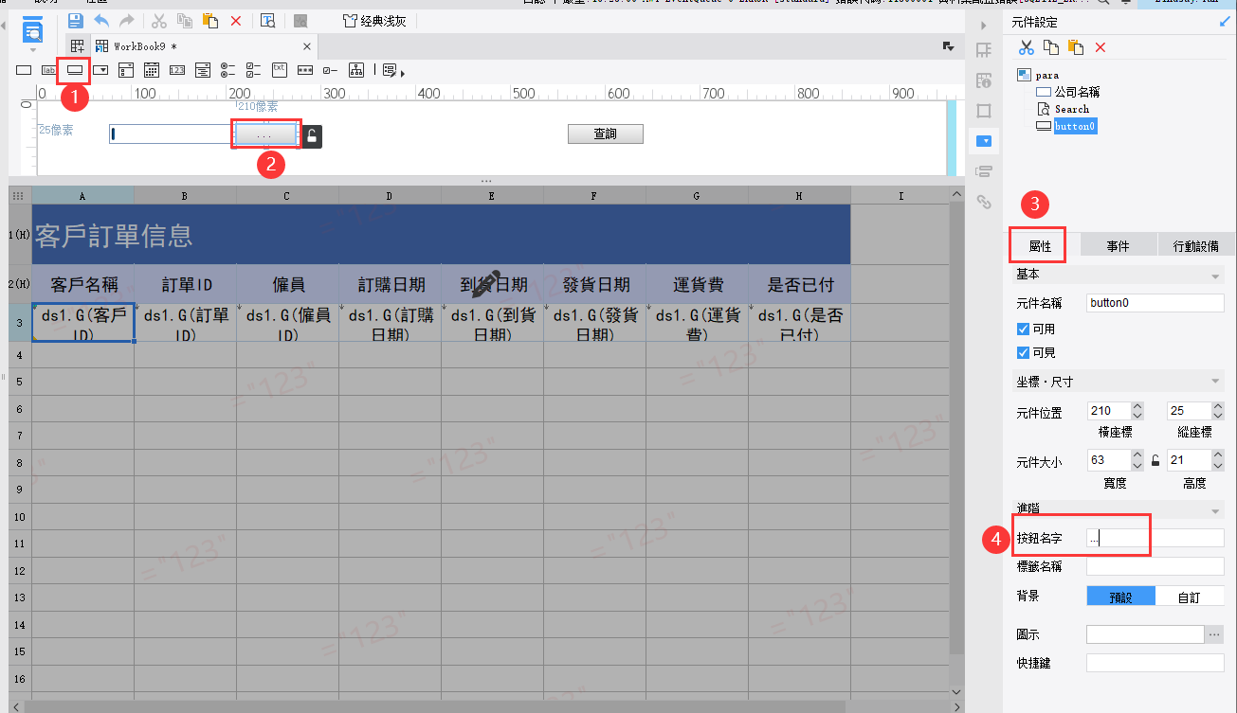Screen dimensions: 1237x713
Task: Open the 行動設備 tab
Action: pos(1196,246)
